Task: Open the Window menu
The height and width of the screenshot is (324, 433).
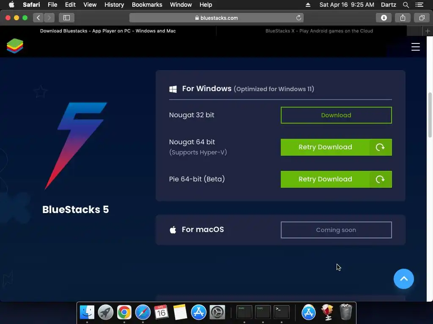Action: tap(181, 5)
